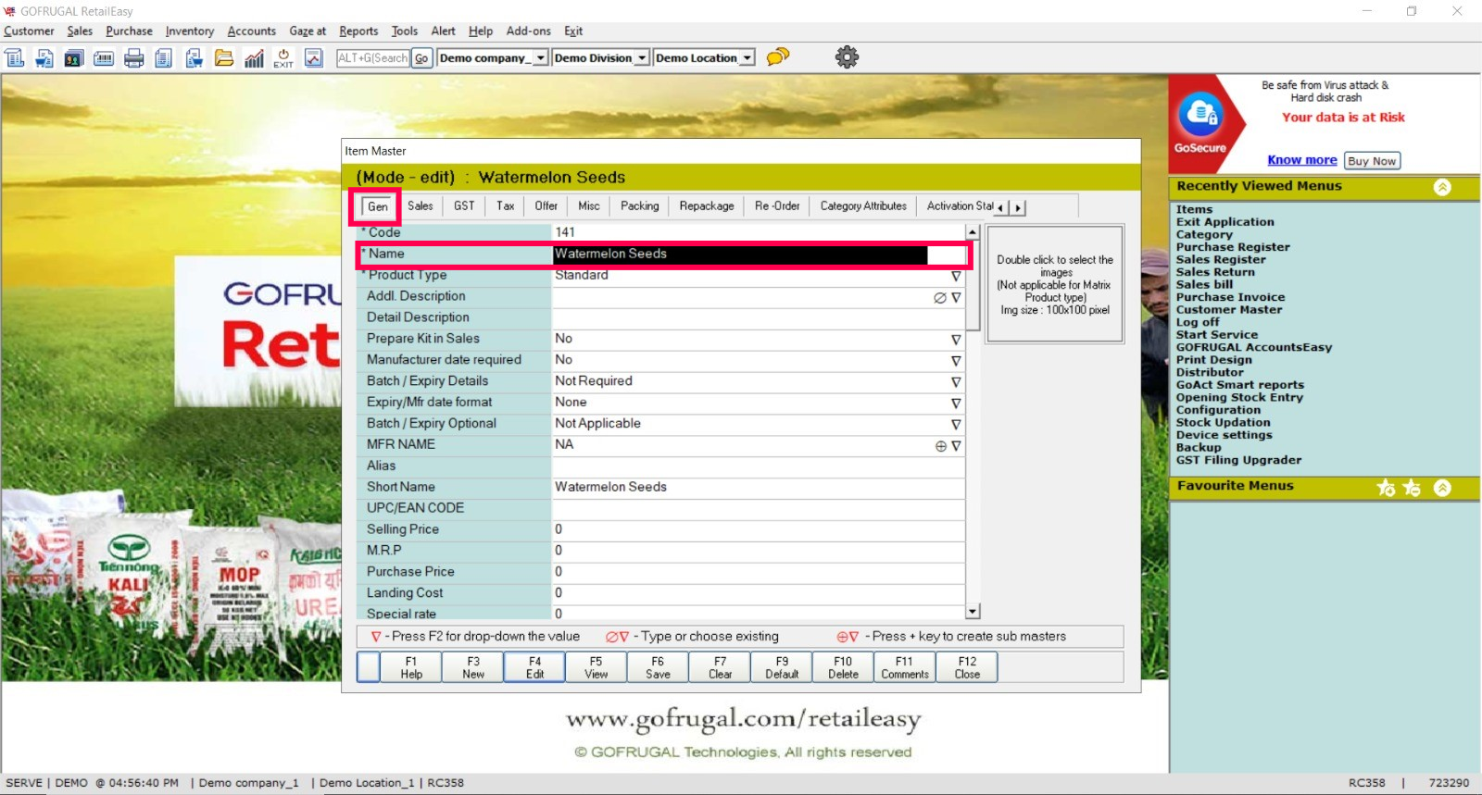This screenshot has width=1482, height=795.
Task: Open the Batch / Expiry Details dropdown
Action: coord(955,382)
